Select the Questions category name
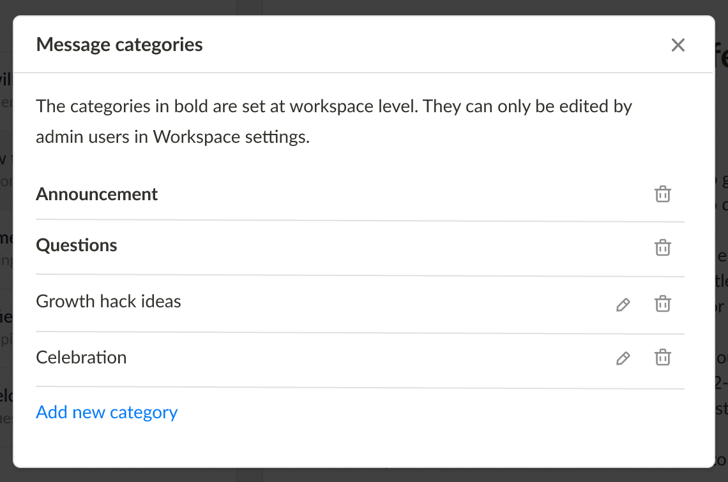This screenshot has height=482, width=728. pos(77,245)
